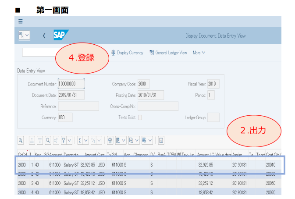Sort table in descending order
Image resolution: width=295 pixels, height=199 pixels.
click(40, 140)
